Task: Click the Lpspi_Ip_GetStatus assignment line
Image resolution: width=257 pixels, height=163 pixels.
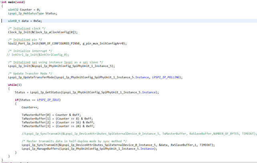Action: pos(87,92)
